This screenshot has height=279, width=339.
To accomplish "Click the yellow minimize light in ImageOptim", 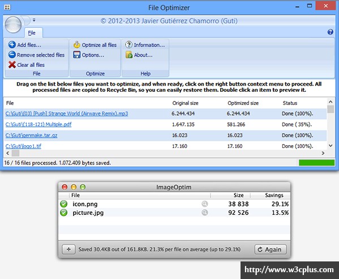I will coord(74,187).
